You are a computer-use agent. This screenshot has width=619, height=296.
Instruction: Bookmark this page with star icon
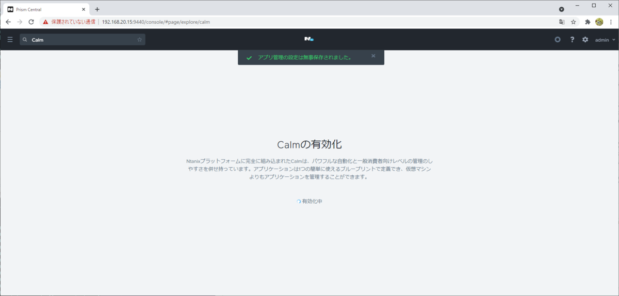click(x=573, y=22)
